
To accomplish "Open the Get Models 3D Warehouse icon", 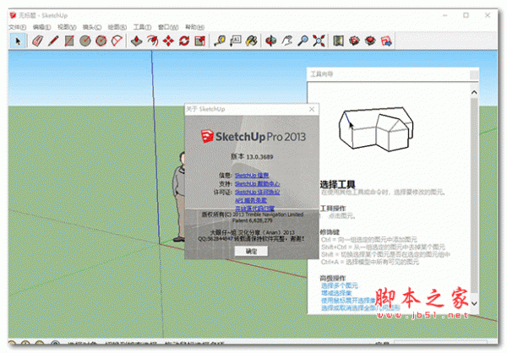I will tap(354, 41).
